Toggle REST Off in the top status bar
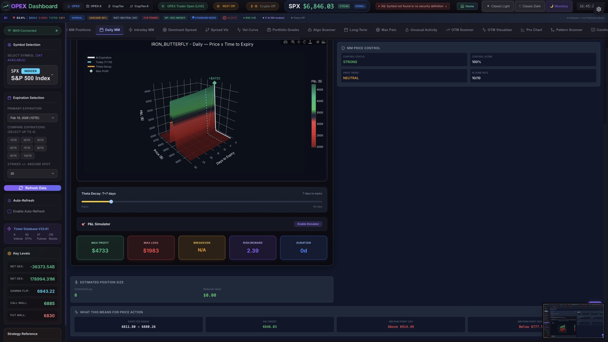 [x=226, y=6]
